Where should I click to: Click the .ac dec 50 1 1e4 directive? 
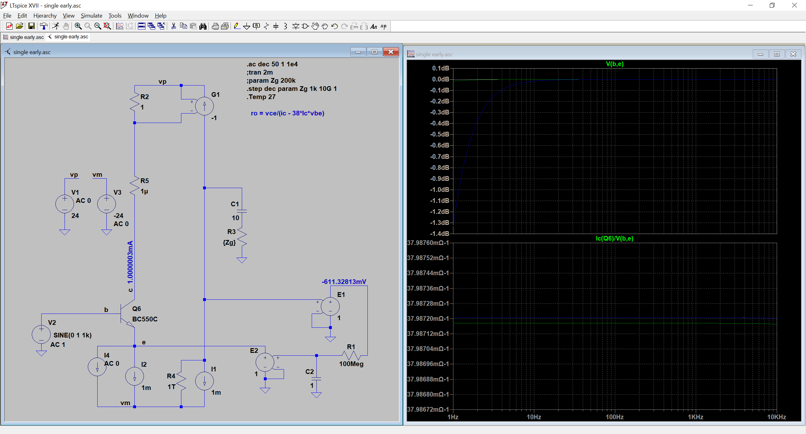coord(272,64)
